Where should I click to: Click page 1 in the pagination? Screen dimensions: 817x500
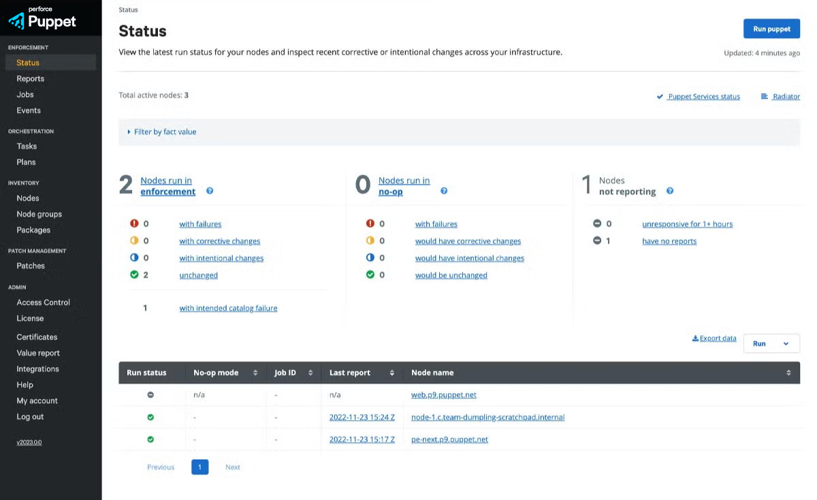(199, 467)
